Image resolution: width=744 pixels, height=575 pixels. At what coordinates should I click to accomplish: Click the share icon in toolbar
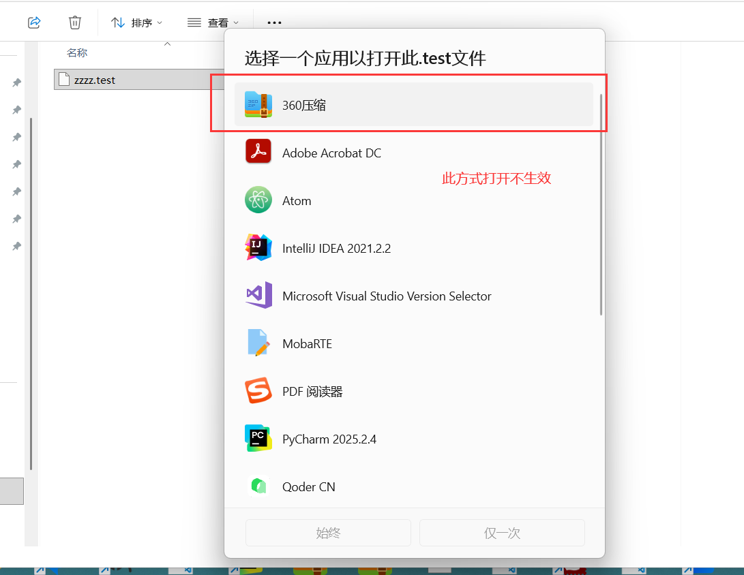[34, 22]
